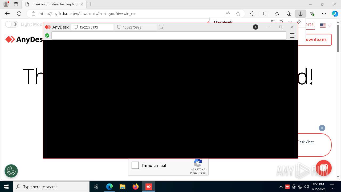Open Copilot sidebar icon

tap(335, 14)
